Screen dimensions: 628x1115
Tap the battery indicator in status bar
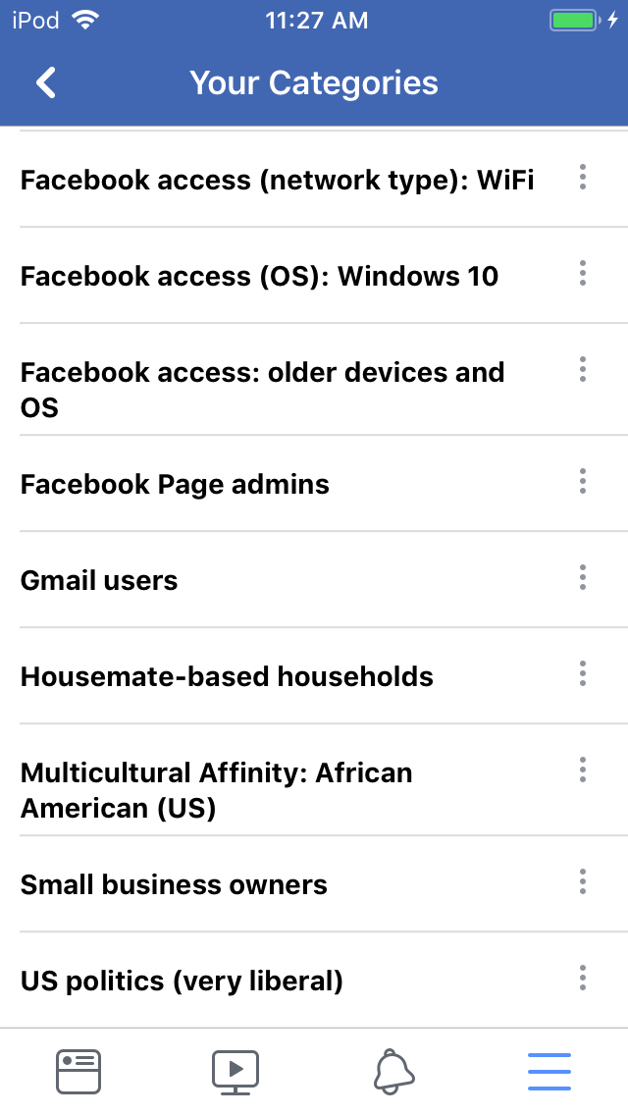[573, 21]
